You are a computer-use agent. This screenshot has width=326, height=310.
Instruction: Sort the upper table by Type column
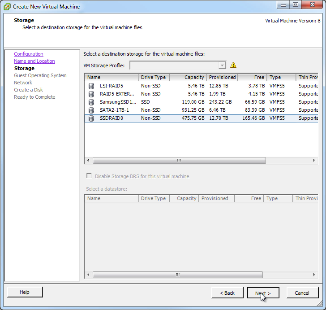click(x=281, y=77)
